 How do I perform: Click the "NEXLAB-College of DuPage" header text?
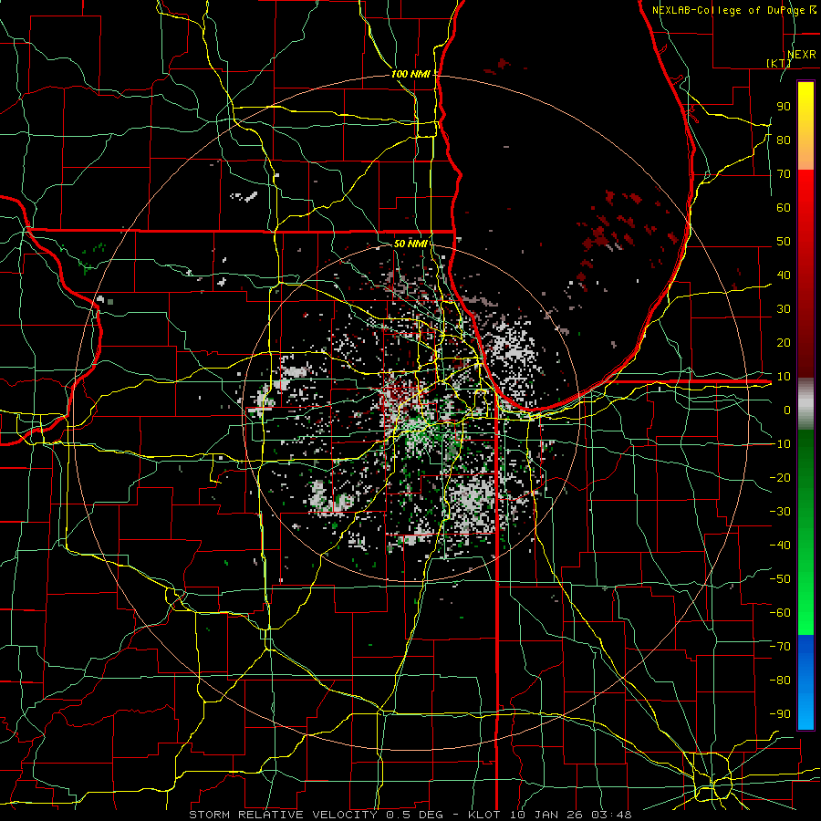coord(728,10)
